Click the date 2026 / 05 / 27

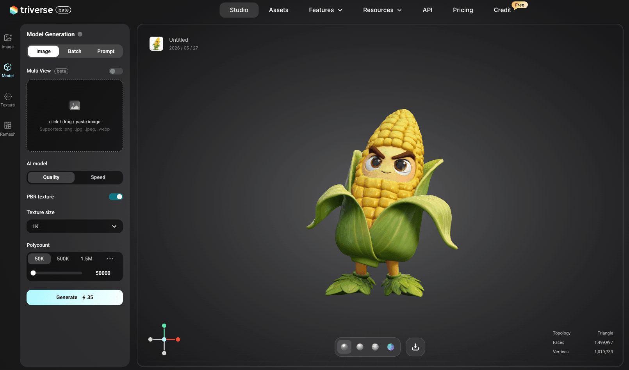click(184, 48)
